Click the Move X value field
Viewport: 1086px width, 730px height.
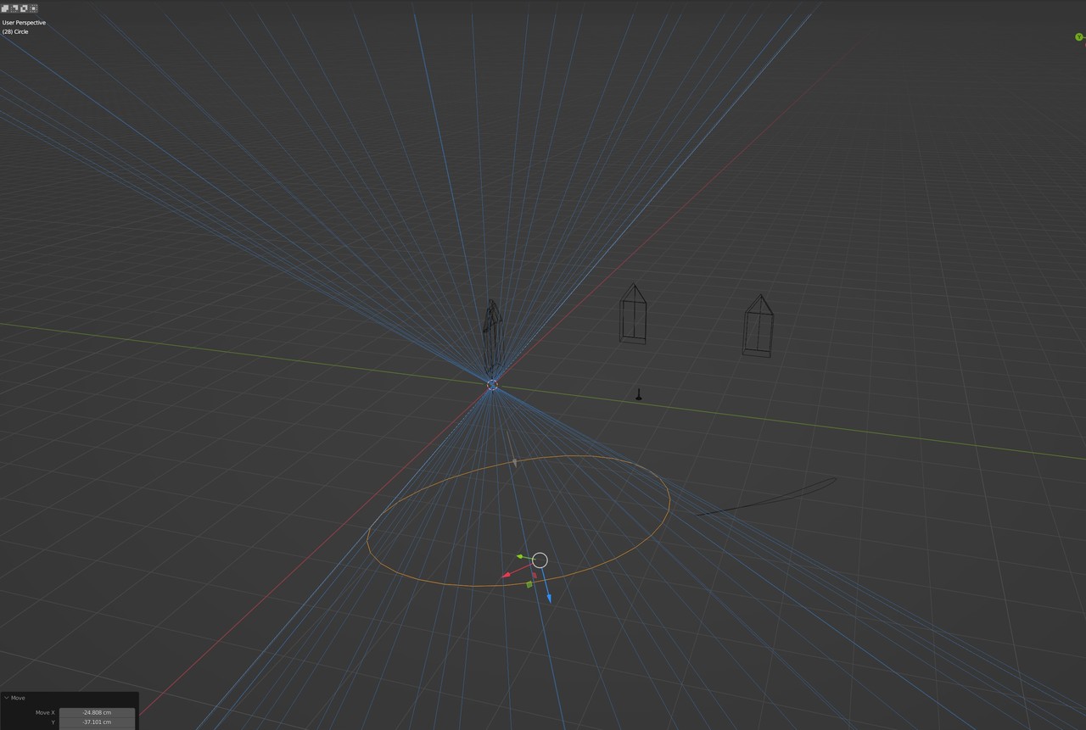click(x=97, y=712)
